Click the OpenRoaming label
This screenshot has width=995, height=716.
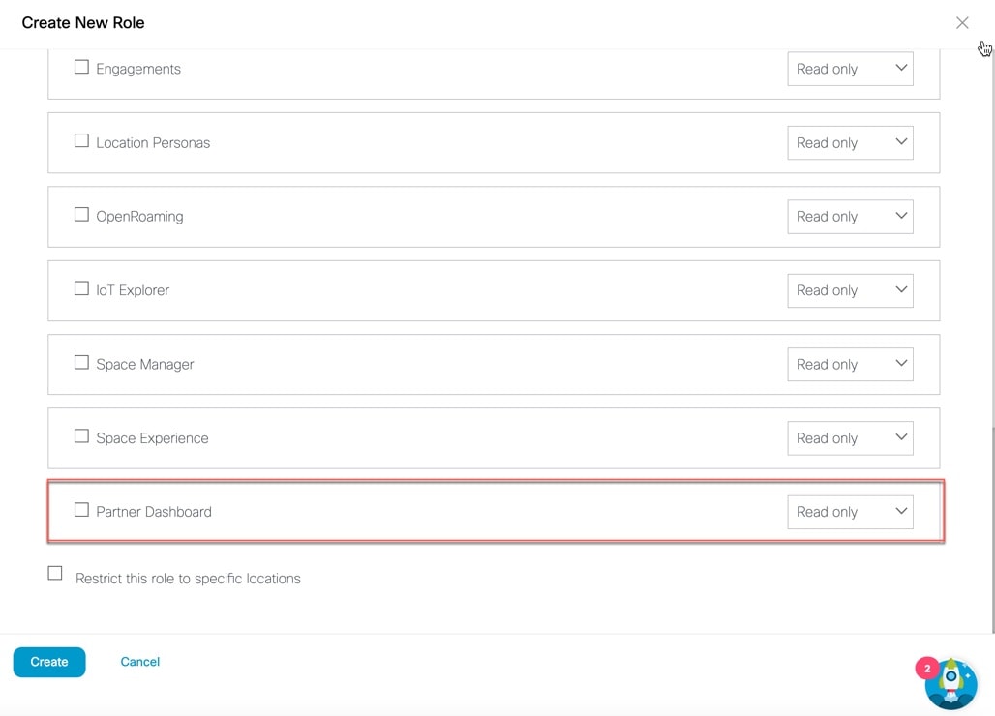coord(139,217)
